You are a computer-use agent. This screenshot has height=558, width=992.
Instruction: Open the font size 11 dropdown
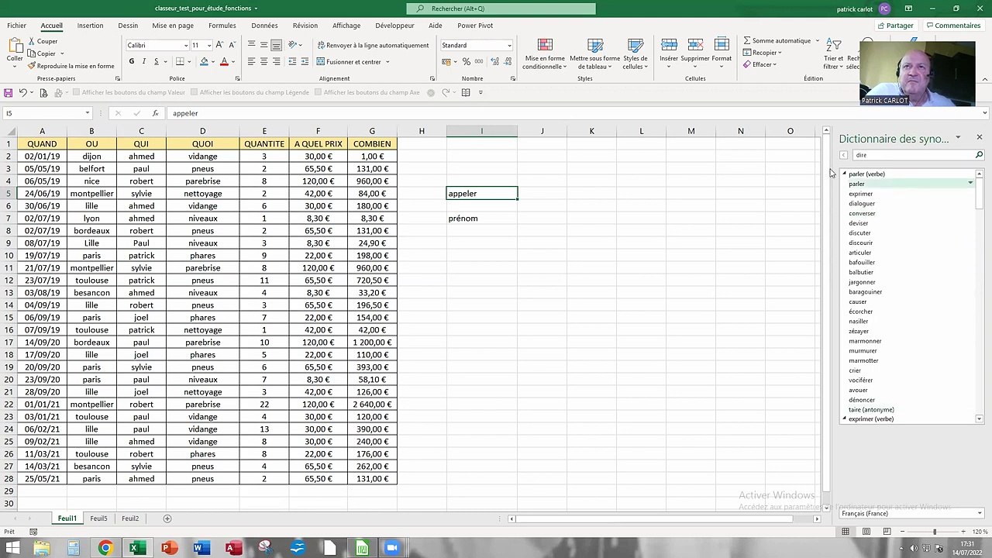(x=208, y=45)
